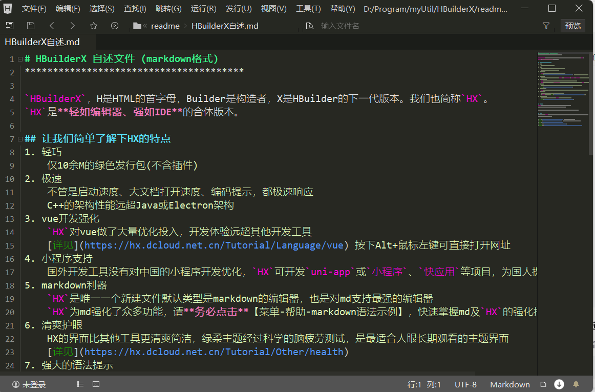Save file using the floppy disk icon
The image size is (595, 392).
[x=31, y=26]
